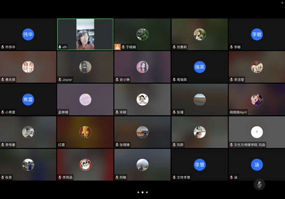Click the pale pink avatar of 孟琳珊
Screen dimensions: 285x199
[x=85, y=99]
